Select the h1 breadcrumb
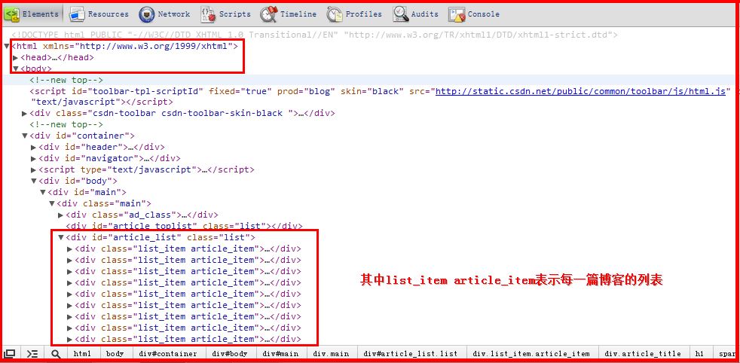Viewport: 740px width, 363px height. coord(699,353)
